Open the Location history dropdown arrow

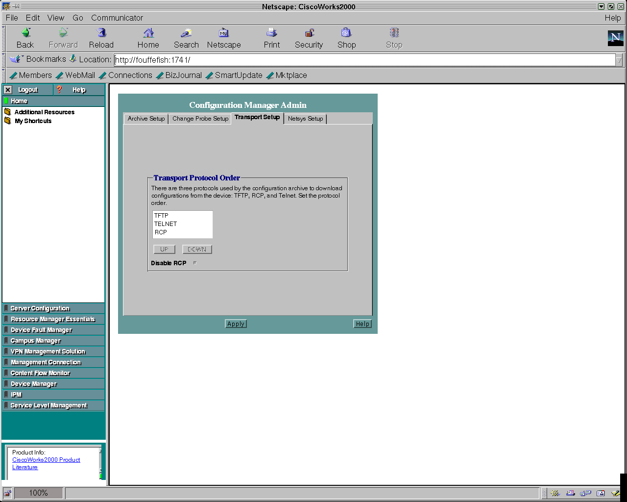pyautogui.click(x=619, y=60)
